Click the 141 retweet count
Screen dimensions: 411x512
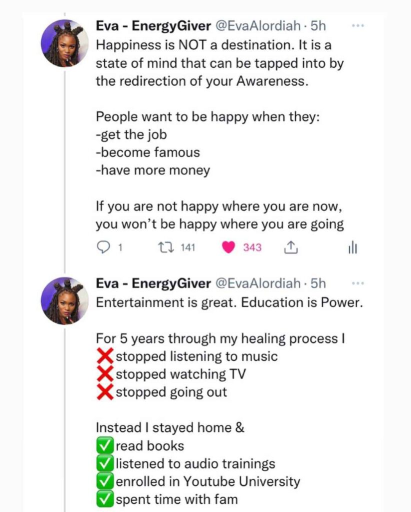point(187,247)
